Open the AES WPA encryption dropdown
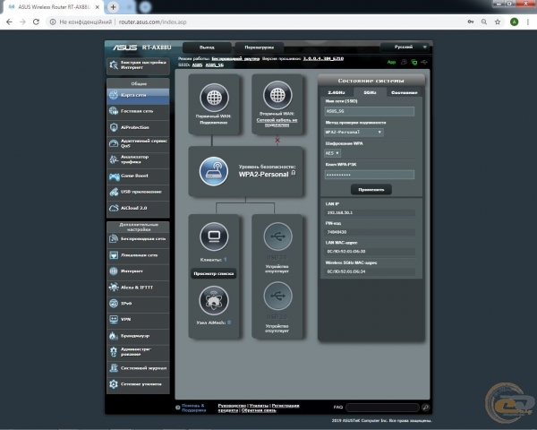This screenshot has height=430, width=537. click(332, 153)
